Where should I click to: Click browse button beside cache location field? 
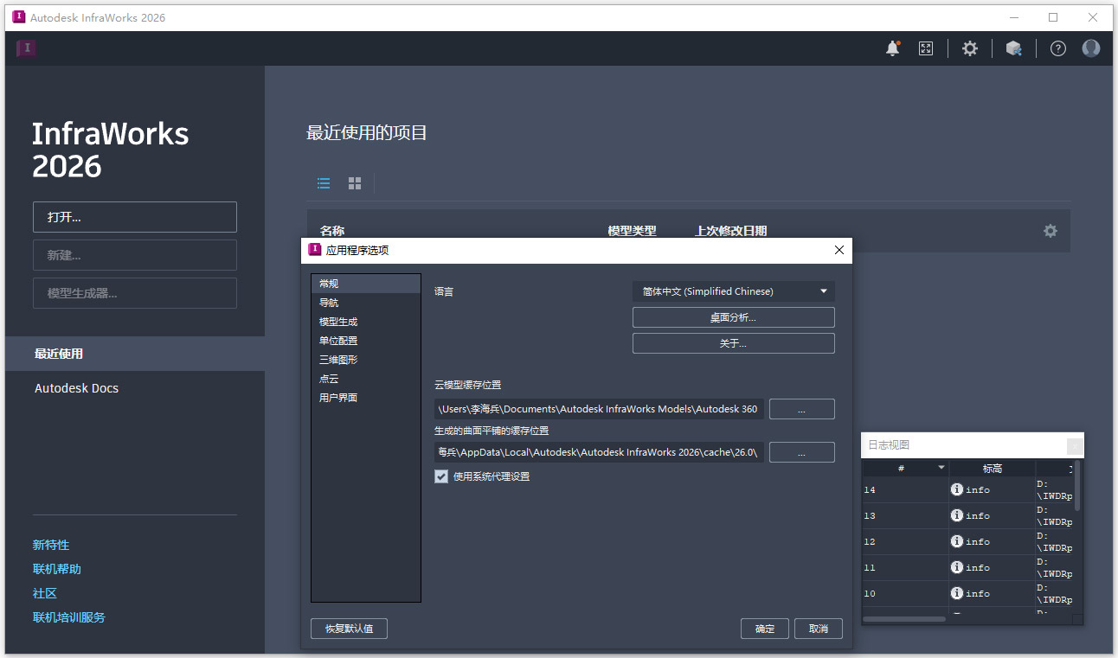click(x=801, y=451)
